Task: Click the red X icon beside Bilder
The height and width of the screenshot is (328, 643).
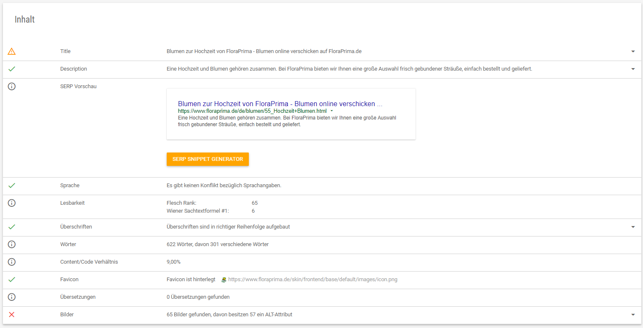Action: [x=12, y=315]
